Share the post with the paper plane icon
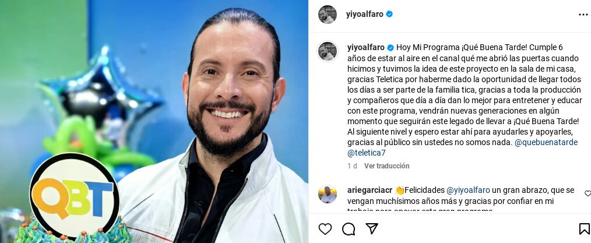This screenshot has height=243, width=591. click(372, 228)
